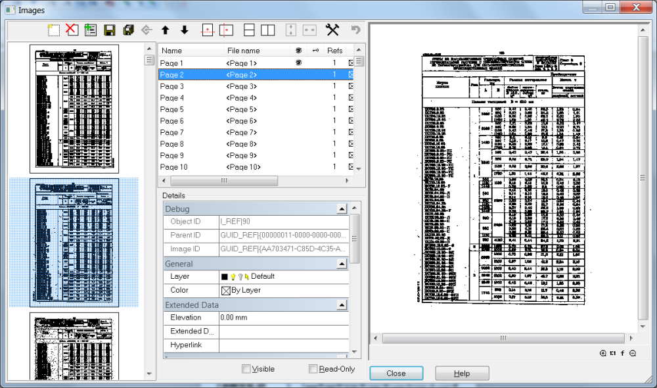Click the crossed box in Page 1 row
This screenshot has width=657, height=388.
351,63
